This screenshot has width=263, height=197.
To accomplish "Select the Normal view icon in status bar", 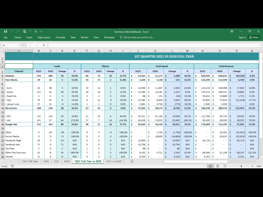I will 210,166.
